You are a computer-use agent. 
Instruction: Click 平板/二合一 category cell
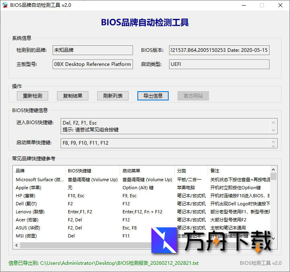coord(189,180)
